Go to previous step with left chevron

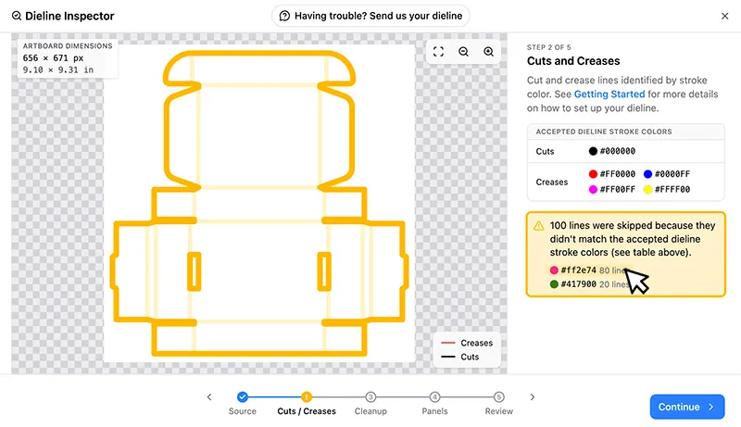tap(209, 397)
